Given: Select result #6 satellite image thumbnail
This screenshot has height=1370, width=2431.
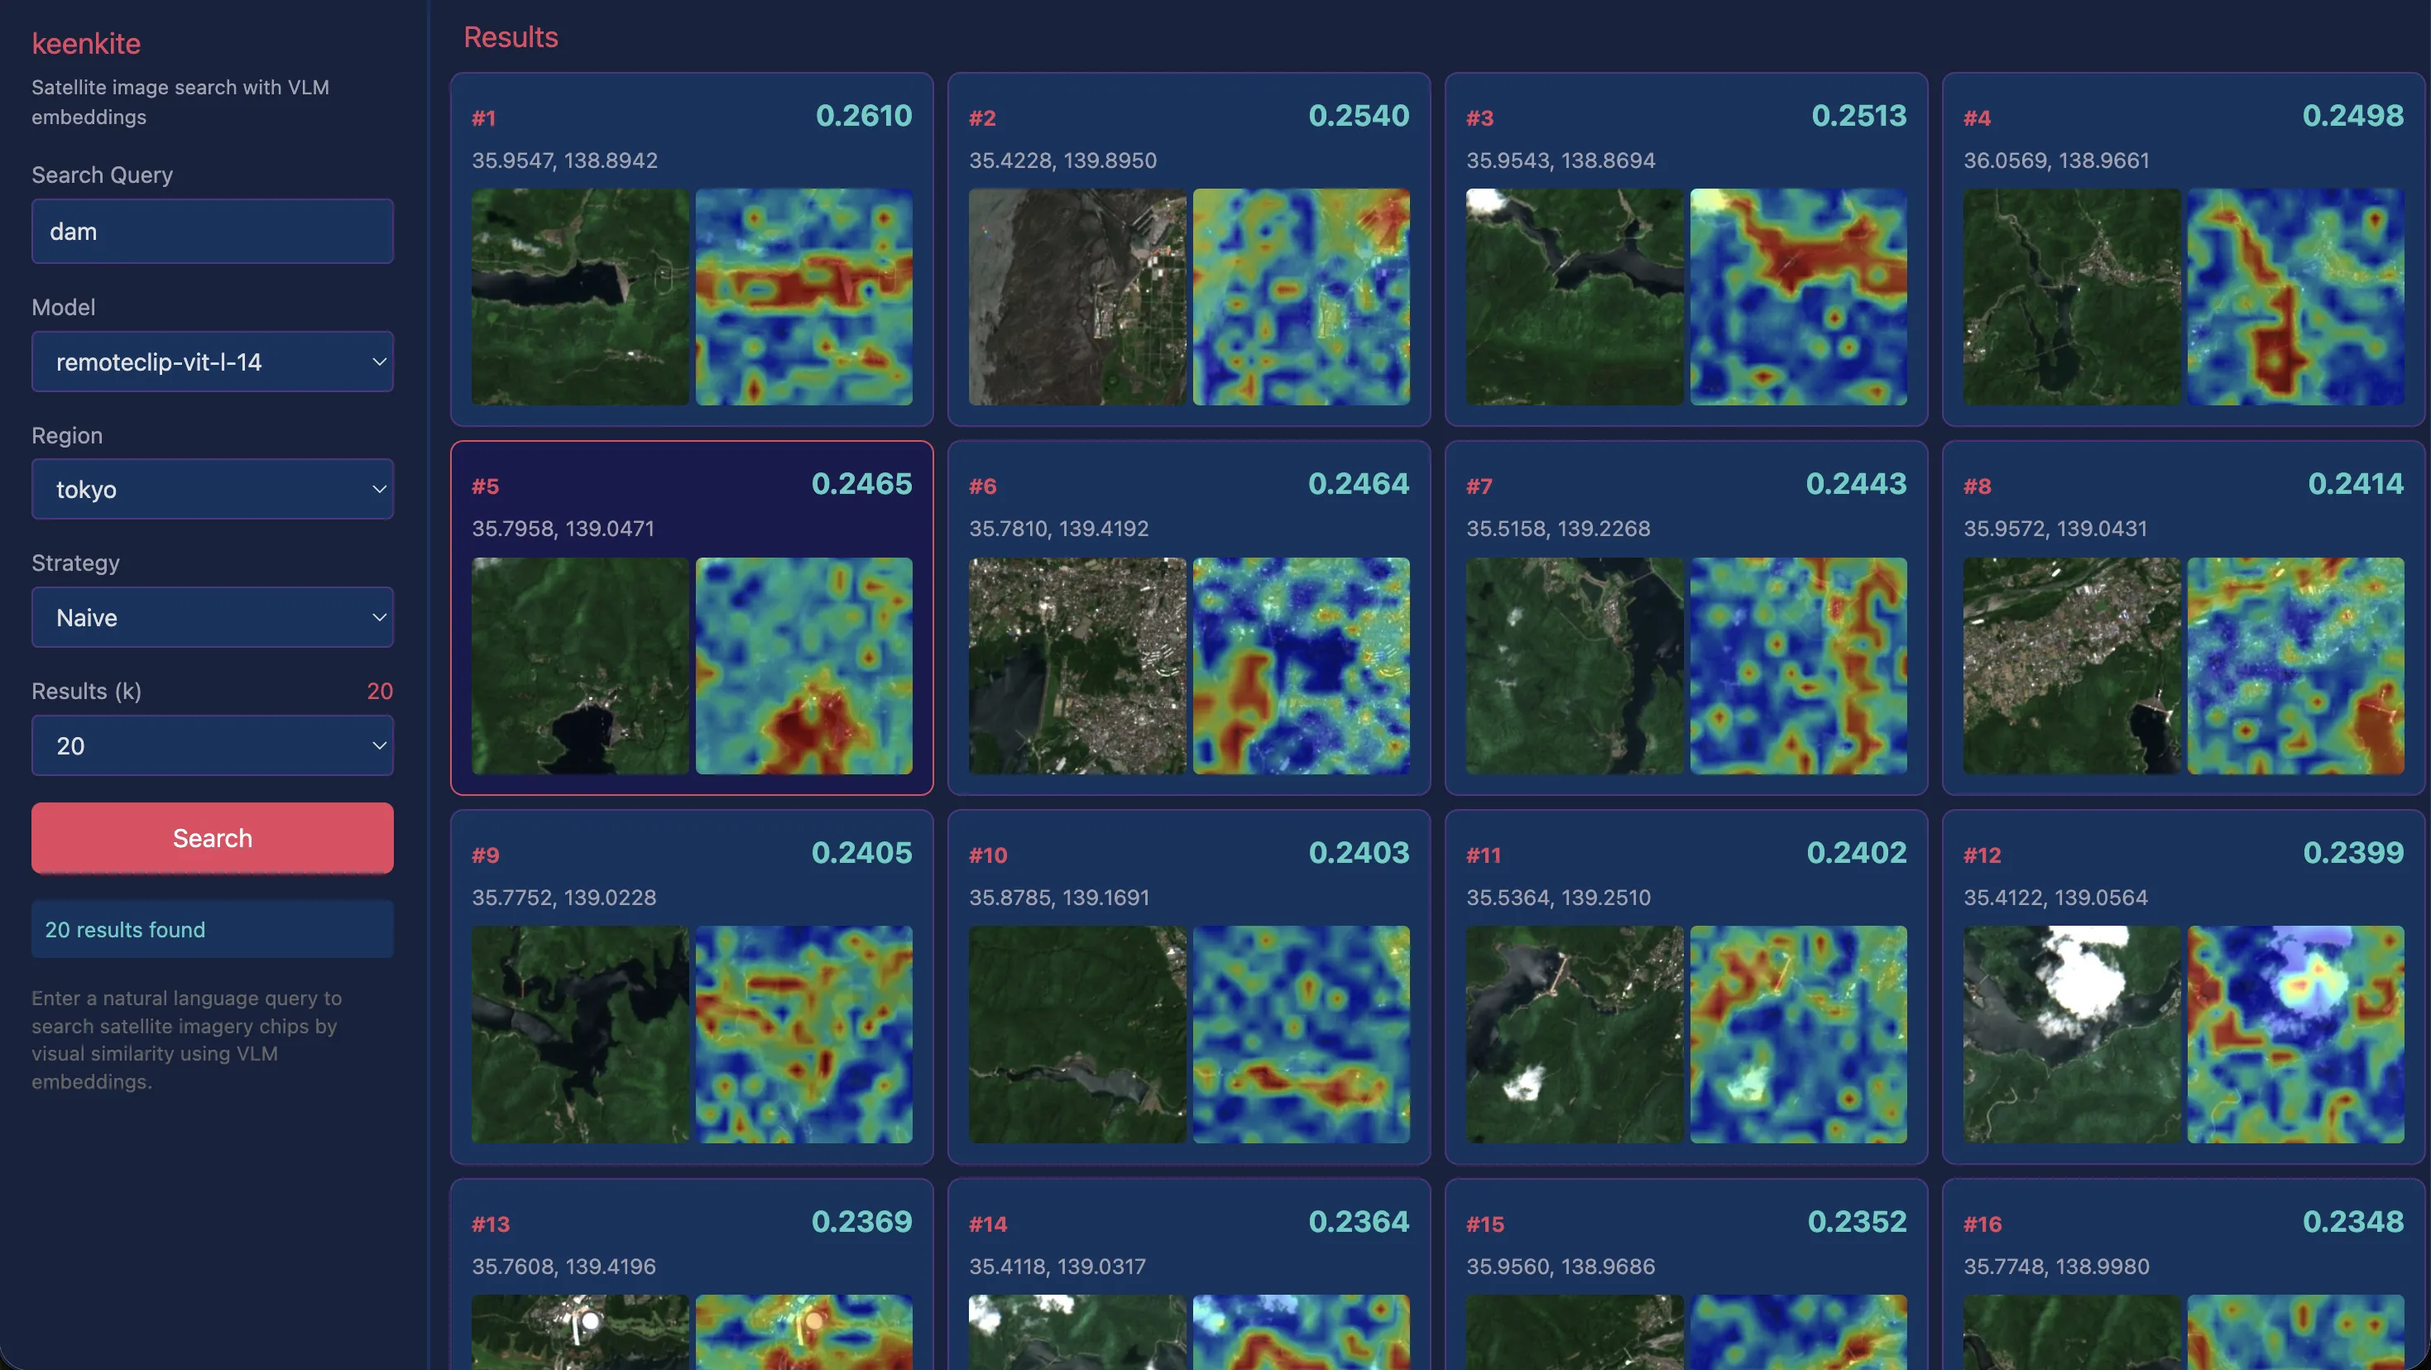Looking at the screenshot, I should 1076,666.
